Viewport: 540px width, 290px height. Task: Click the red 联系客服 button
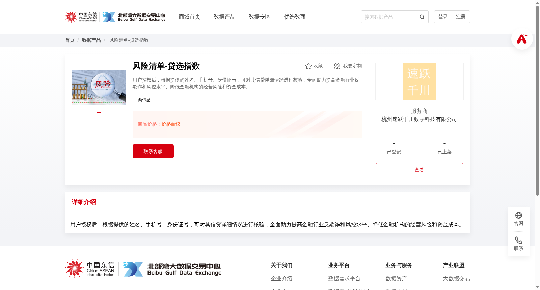click(153, 151)
